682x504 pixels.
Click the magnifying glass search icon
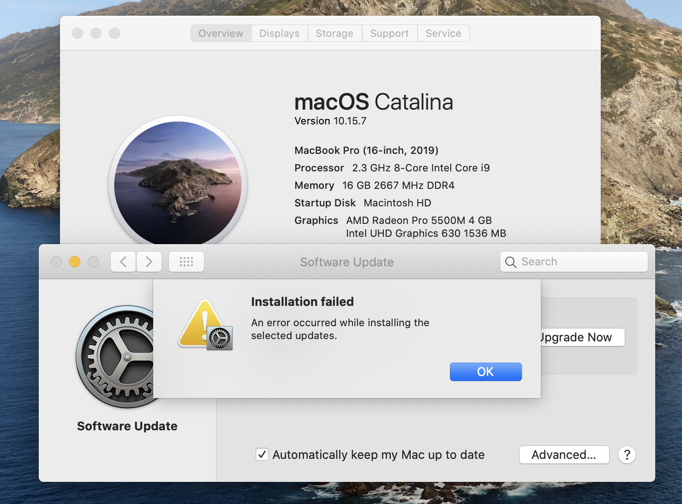pyautogui.click(x=511, y=262)
